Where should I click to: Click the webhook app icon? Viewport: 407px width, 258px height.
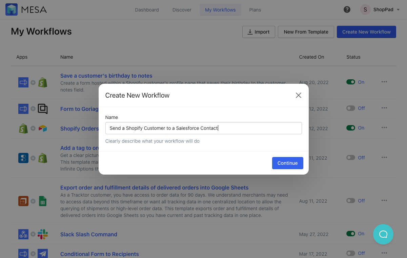(23, 234)
